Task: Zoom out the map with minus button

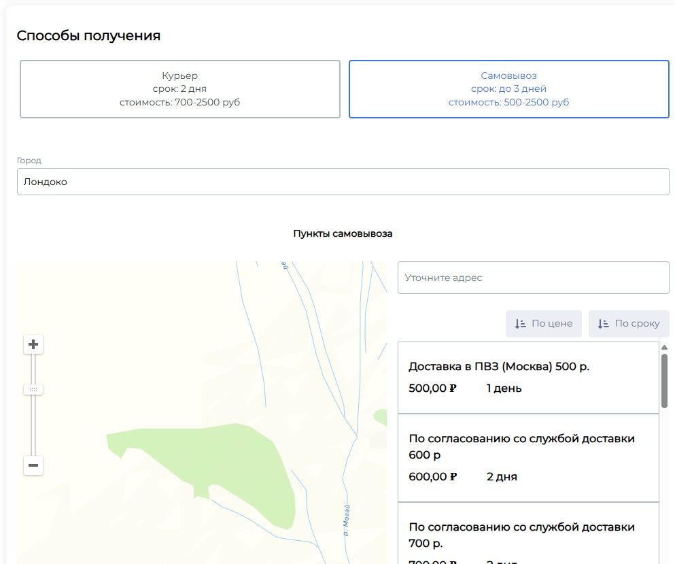Action: (33, 465)
